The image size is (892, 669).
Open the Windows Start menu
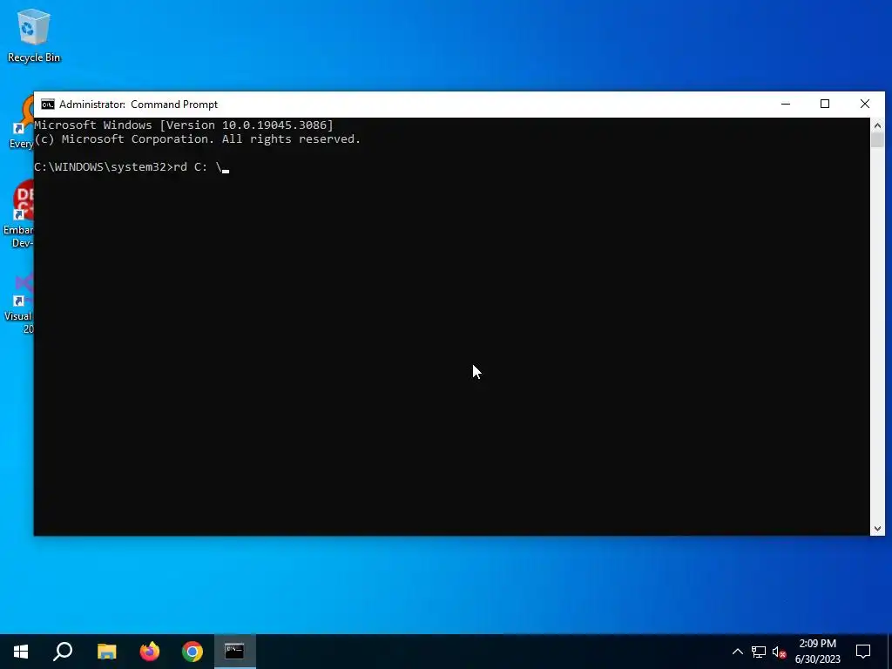[x=21, y=652]
